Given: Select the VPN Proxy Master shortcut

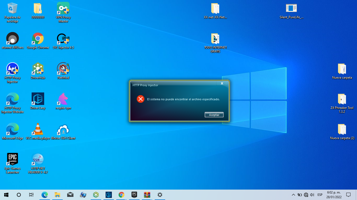Looking at the screenshot, I should pyautogui.click(x=63, y=12).
